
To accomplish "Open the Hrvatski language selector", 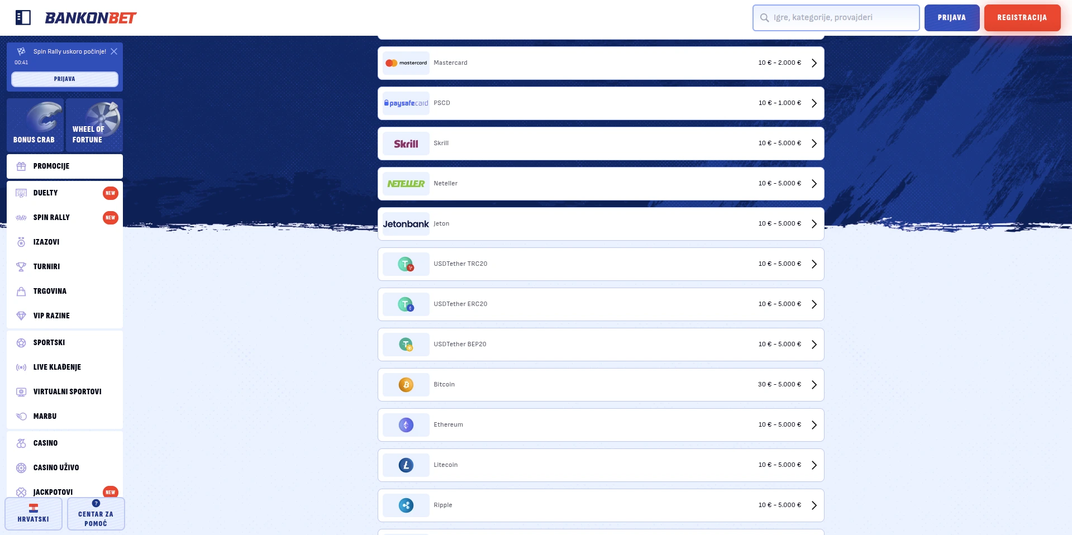I will (34, 514).
